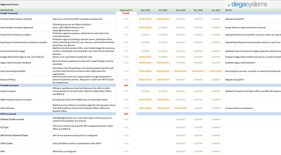Viewport: 281px width, 155px height.
Task: Select the Alignment % column header
Action: point(126,10)
